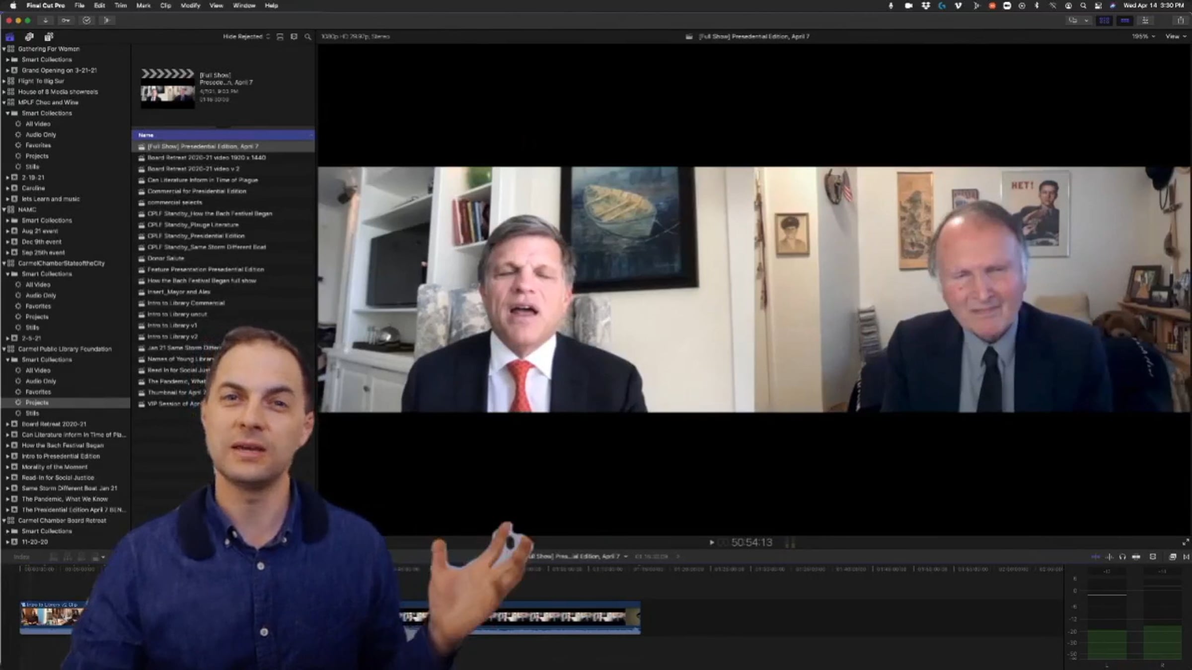Collapse the Carmel Public Library Foundation library
Viewport: 1192px width, 670px height.
point(4,349)
